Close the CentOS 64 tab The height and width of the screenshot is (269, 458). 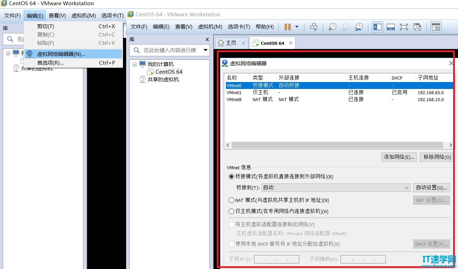tap(291, 43)
